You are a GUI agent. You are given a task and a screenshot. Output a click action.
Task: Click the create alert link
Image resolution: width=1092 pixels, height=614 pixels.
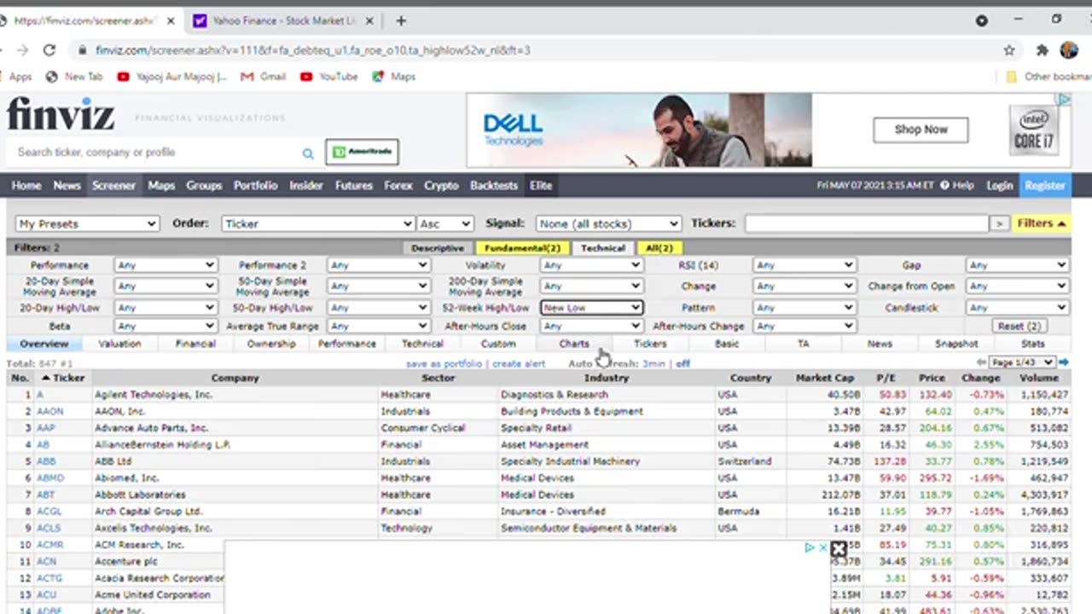pos(519,363)
